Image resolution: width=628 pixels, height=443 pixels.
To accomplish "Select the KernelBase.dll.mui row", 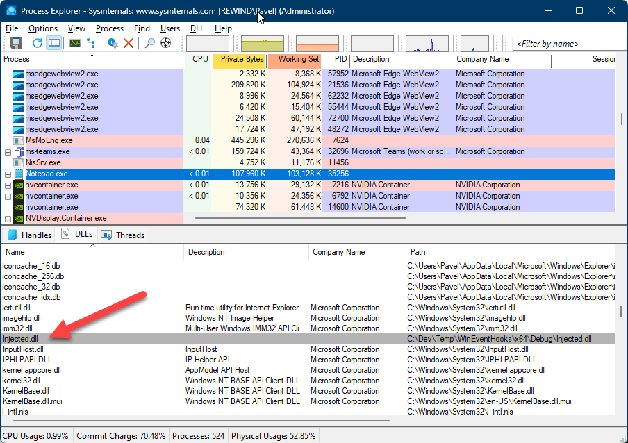I will pos(308,401).
